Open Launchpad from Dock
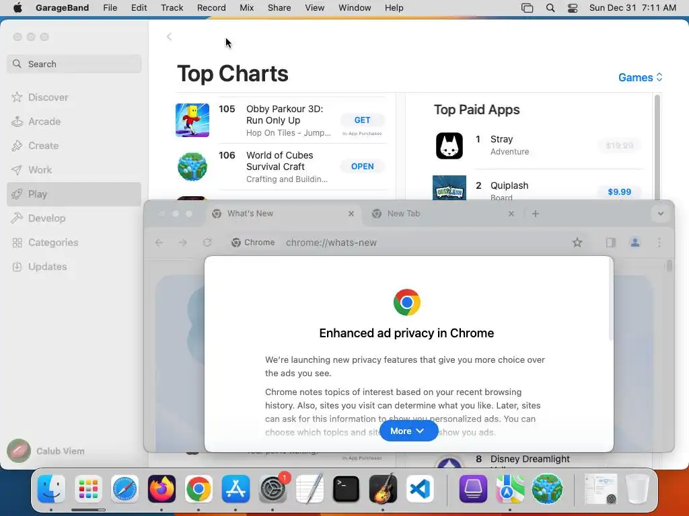The height and width of the screenshot is (516, 689). 88,489
